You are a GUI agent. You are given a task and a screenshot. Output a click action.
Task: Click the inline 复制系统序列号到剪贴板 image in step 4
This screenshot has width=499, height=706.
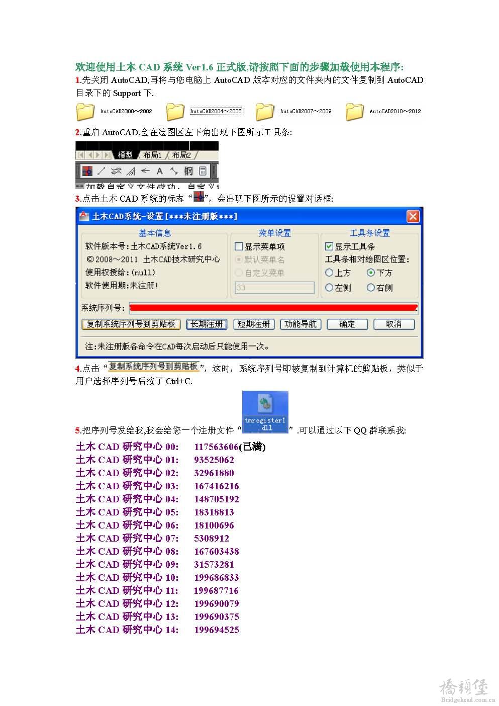click(x=154, y=366)
